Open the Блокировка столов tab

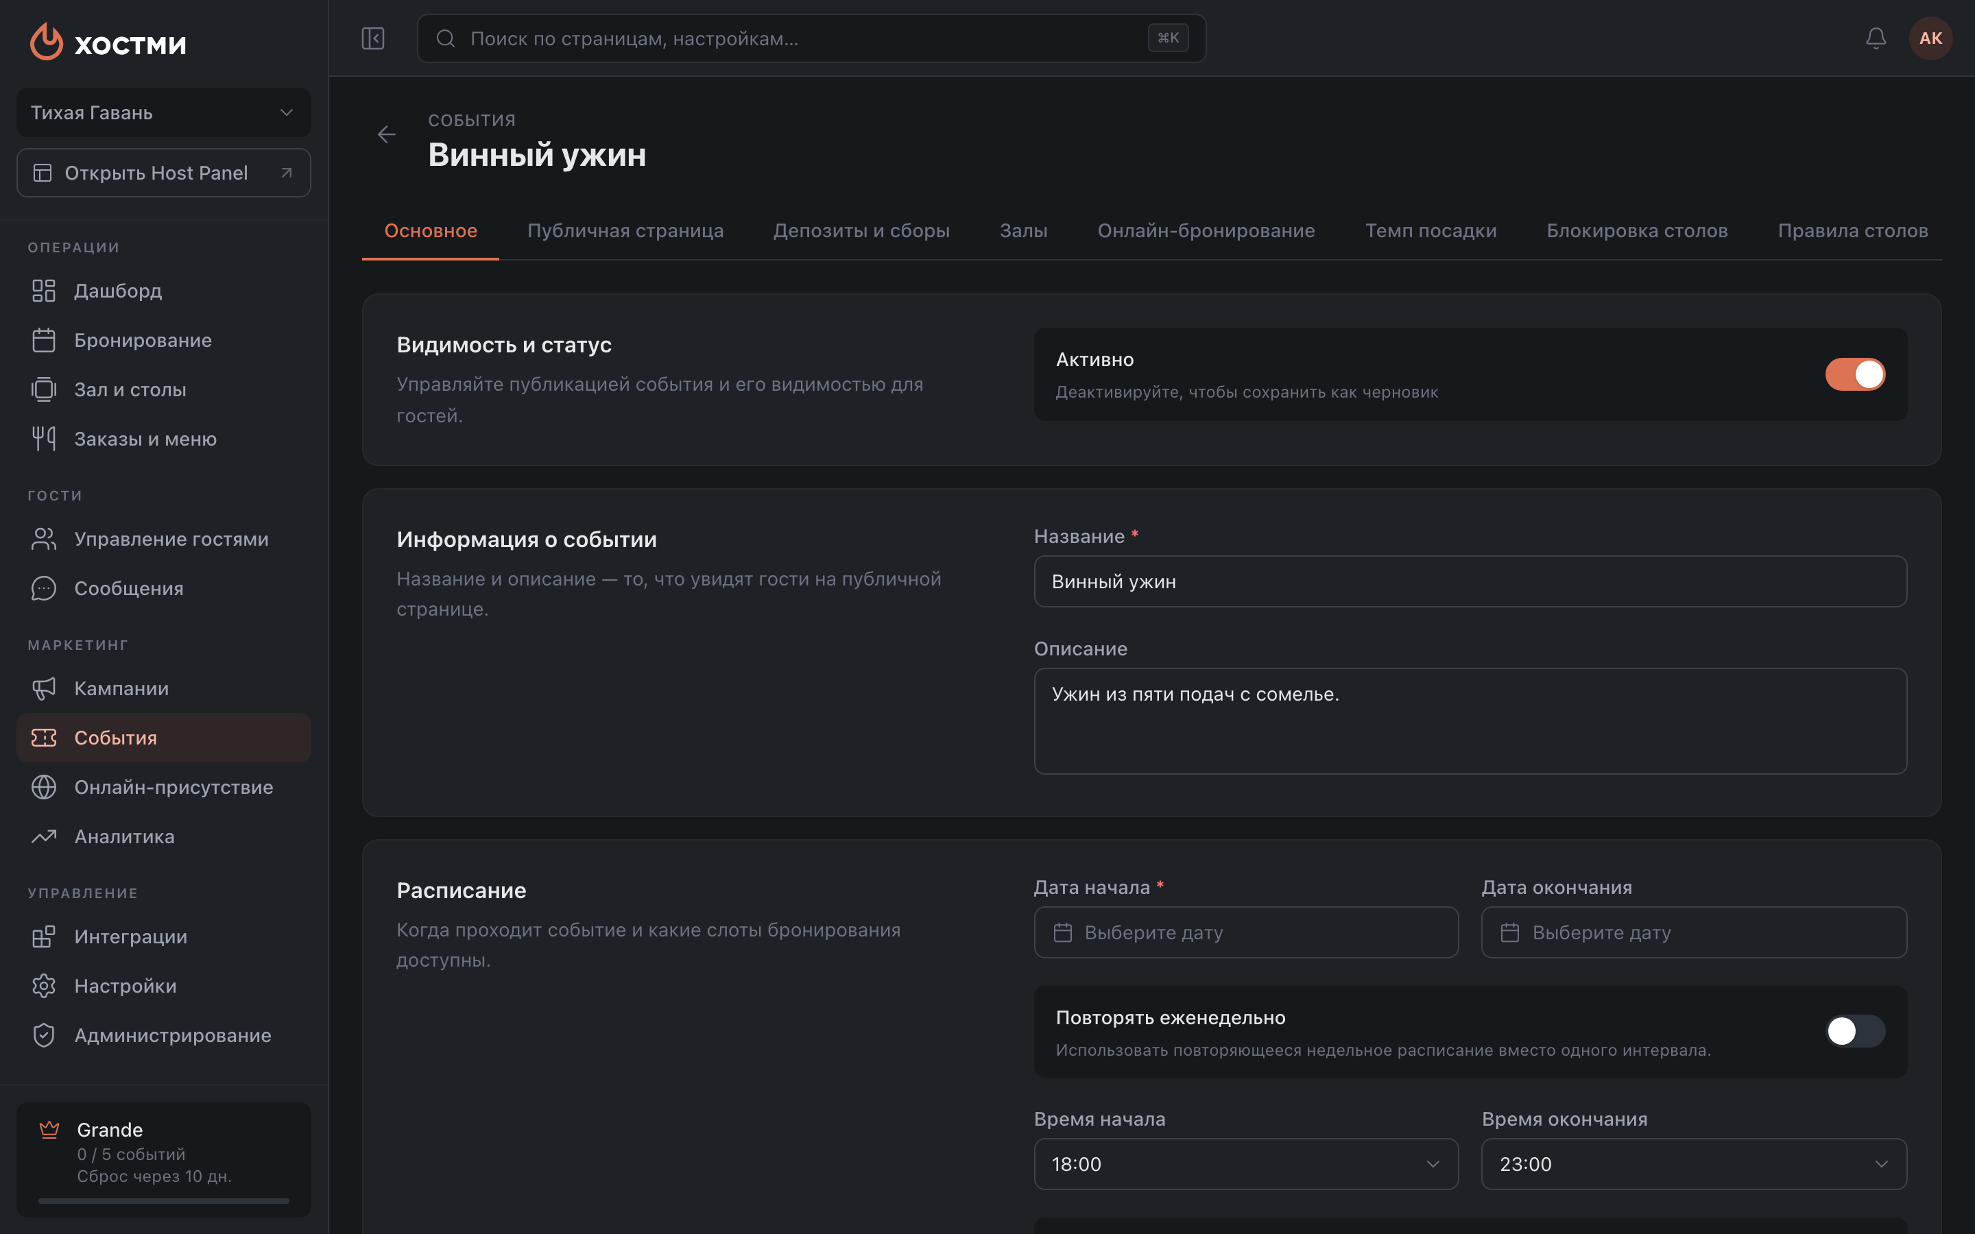point(1636,231)
